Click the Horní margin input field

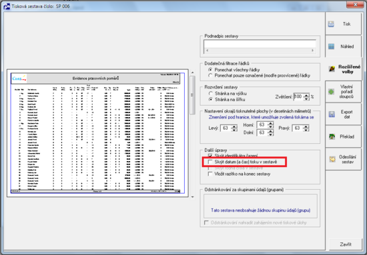[x=262, y=125]
